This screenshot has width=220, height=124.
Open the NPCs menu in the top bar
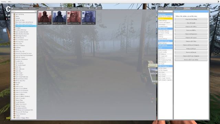[10, 2]
